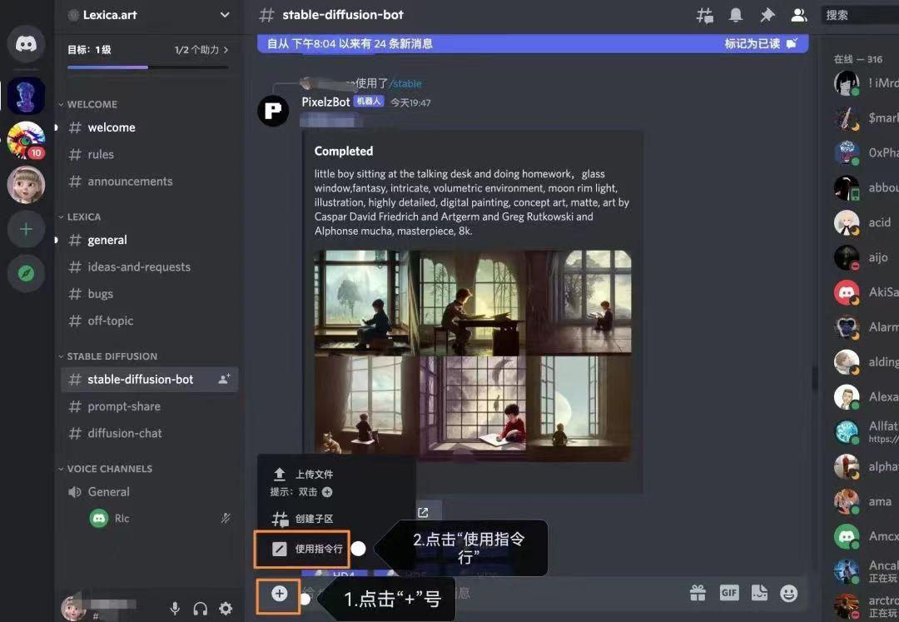This screenshot has height=622, width=899.
Task: Open the gift Nitro icon
Action: (698, 593)
